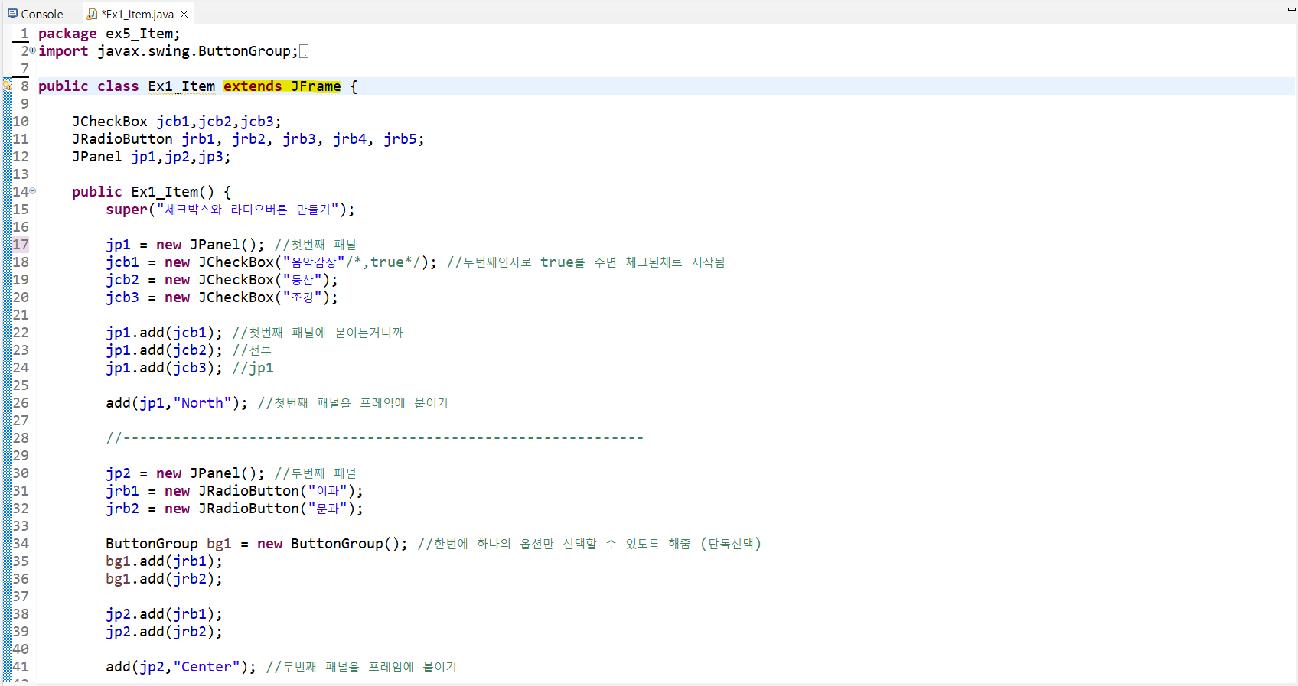Click the Java file icon on Ex1_Item.java tab
This screenshot has height=686, width=1298.
pyautogui.click(x=92, y=14)
